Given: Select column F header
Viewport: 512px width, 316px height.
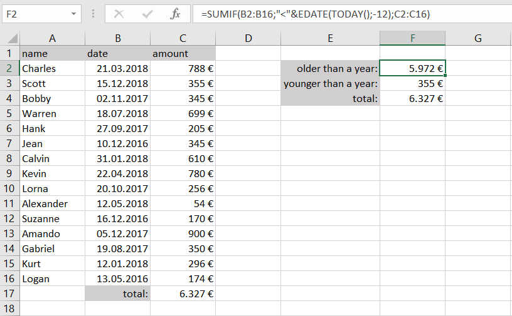Looking at the screenshot, I should click(412, 38).
